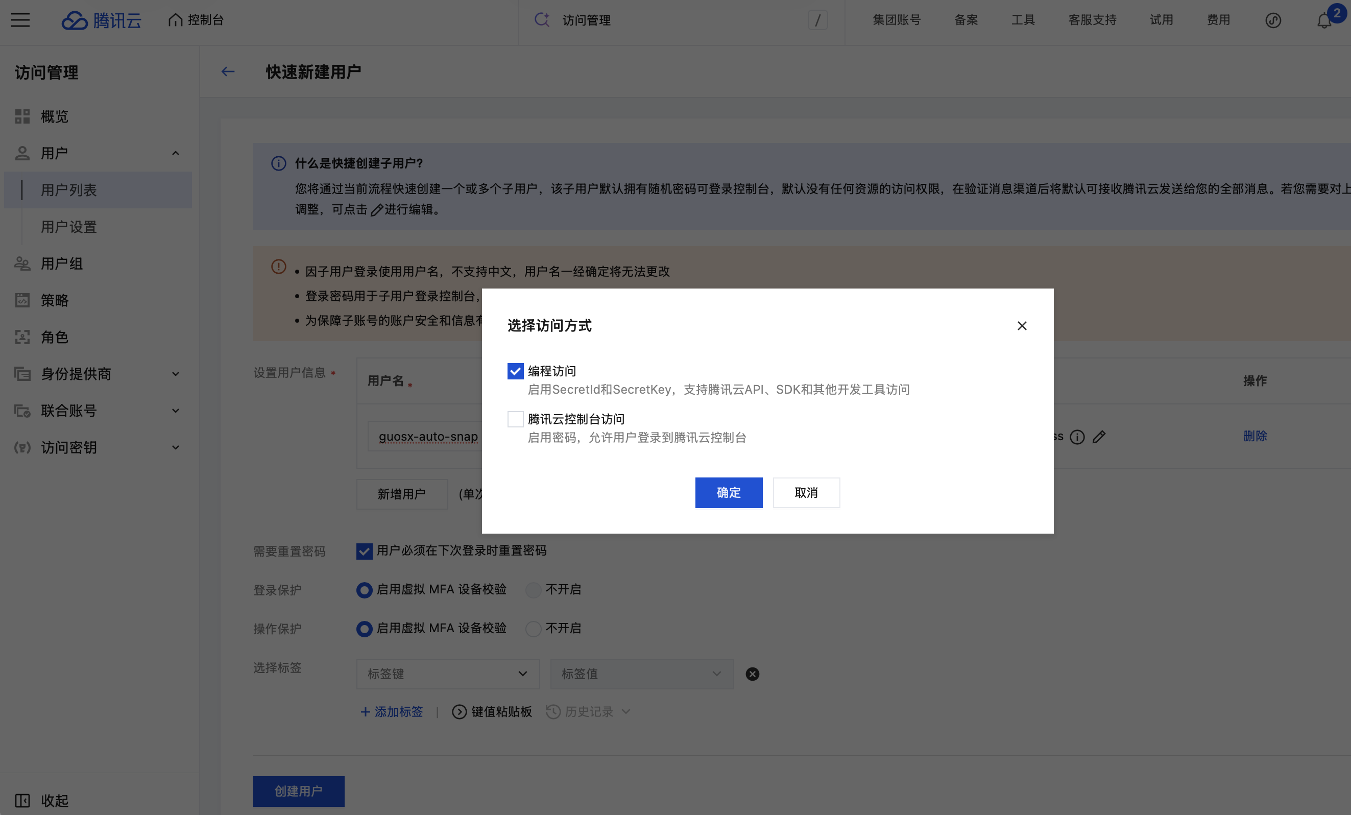Remove the tag row with the X icon
Screen dimensions: 1351x815
pos(752,674)
